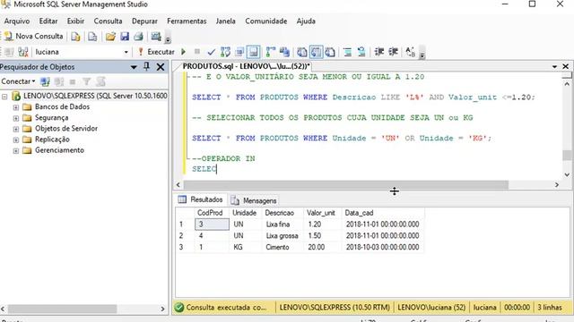
Task: Open the Depurar menu
Action: (x=144, y=21)
